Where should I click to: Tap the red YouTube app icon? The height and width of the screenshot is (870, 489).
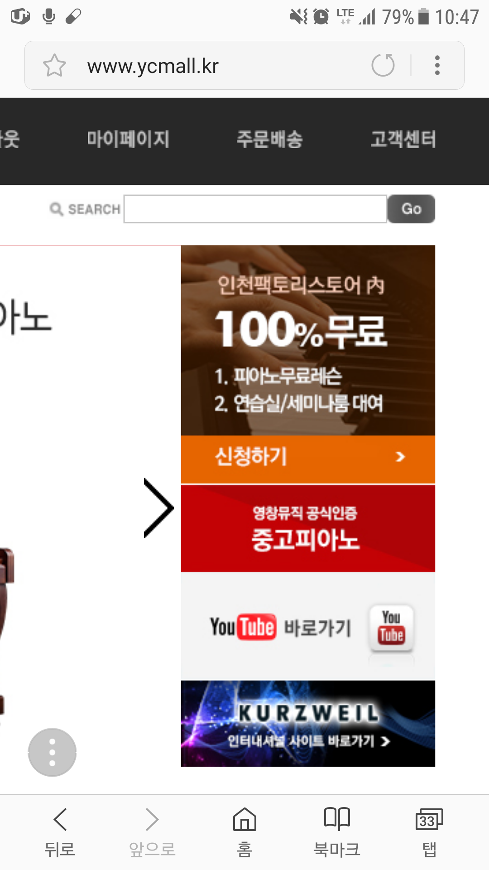[x=391, y=628]
